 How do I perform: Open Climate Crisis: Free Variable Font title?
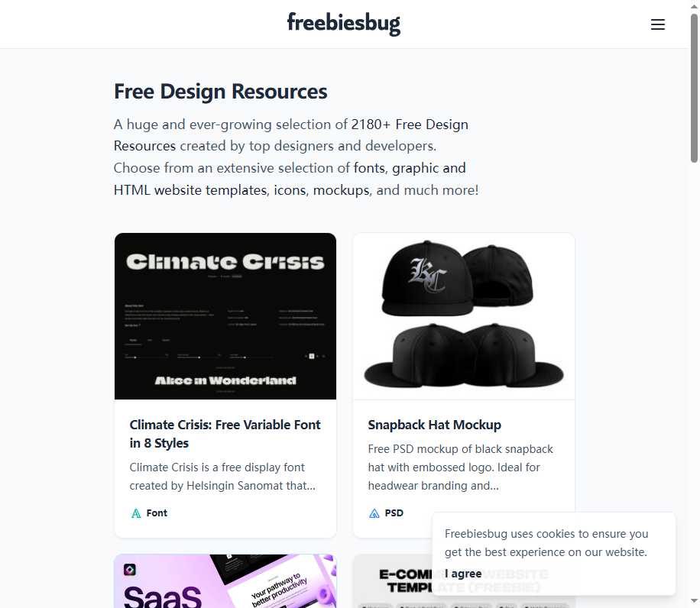pos(225,434)
